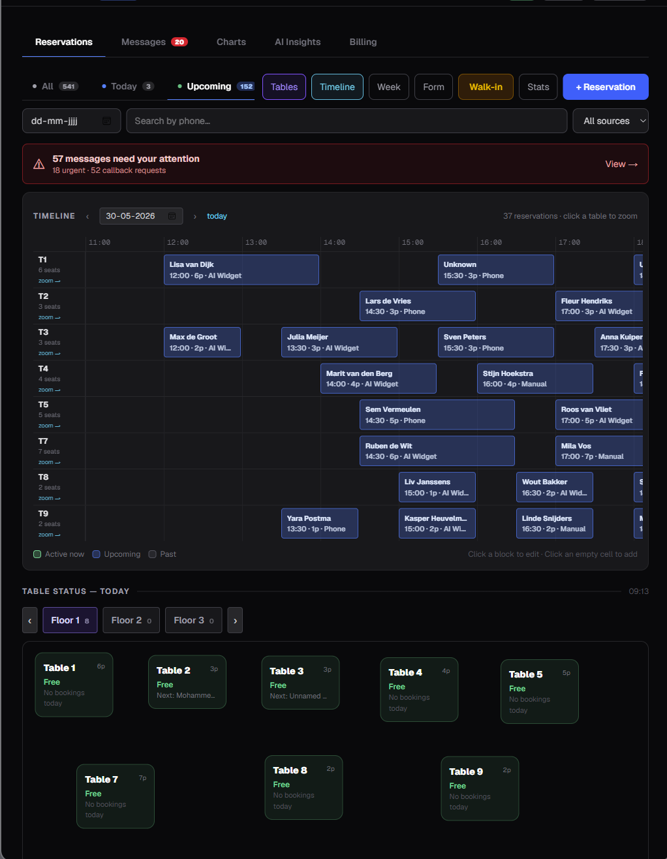Zoom into table T7 row
The height and width of the screenshot is (859, 667).
coord(49,462)
